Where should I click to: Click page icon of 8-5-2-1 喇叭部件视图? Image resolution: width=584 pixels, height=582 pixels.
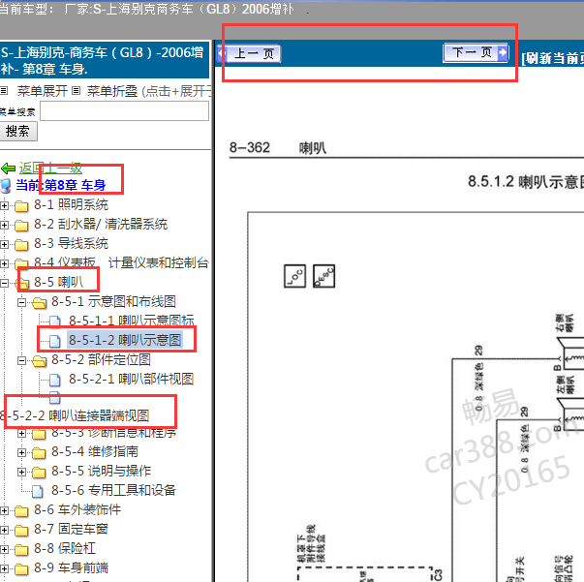tap(55, 380)
